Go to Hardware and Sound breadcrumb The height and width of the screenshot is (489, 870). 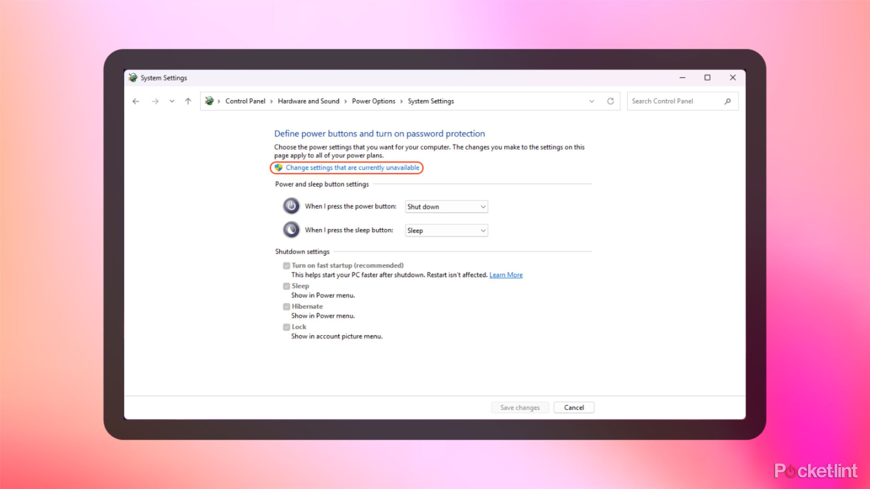coord(308,101)
